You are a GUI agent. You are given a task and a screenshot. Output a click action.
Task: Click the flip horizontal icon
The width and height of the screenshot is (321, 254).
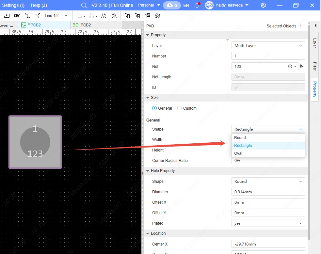click(104, 16)
